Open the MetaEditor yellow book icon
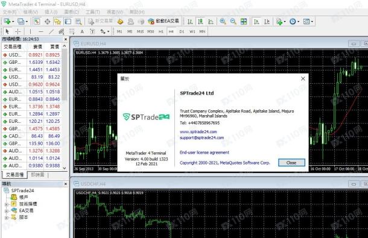368x238 pixels. 120,22
